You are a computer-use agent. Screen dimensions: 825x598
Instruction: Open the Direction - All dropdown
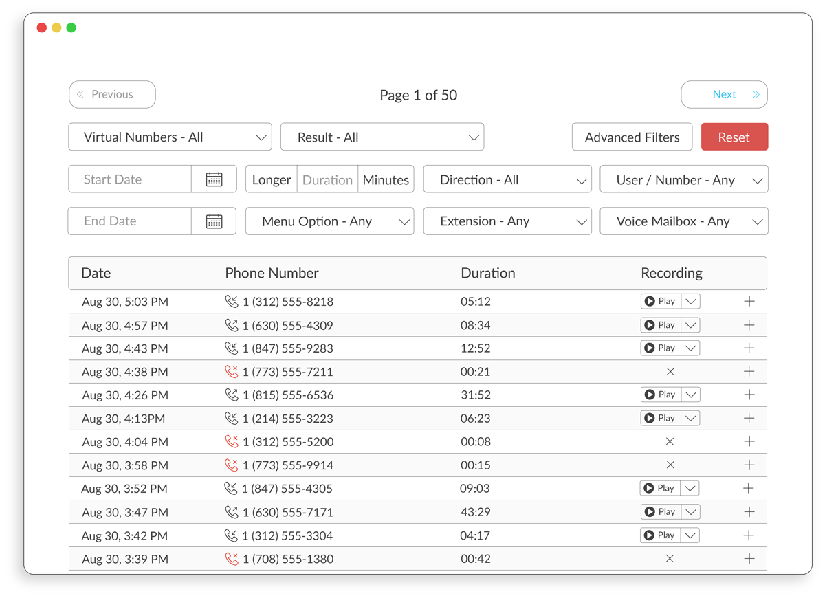(x=507, y=179)
